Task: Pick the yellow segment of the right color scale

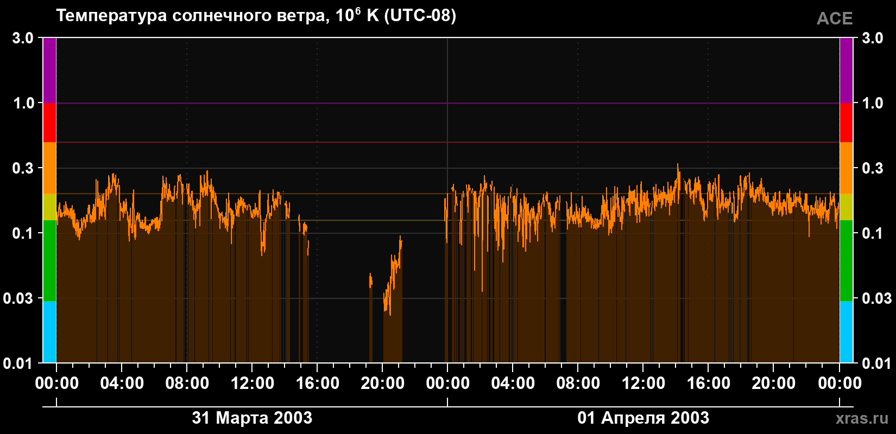Action: click(x=846, y=207)
